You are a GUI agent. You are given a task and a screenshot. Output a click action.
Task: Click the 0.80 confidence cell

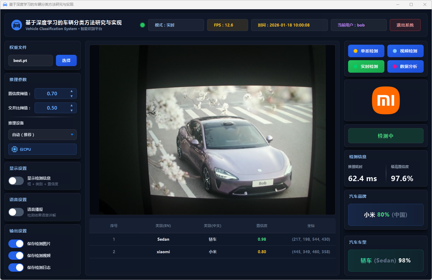(262, 252)
